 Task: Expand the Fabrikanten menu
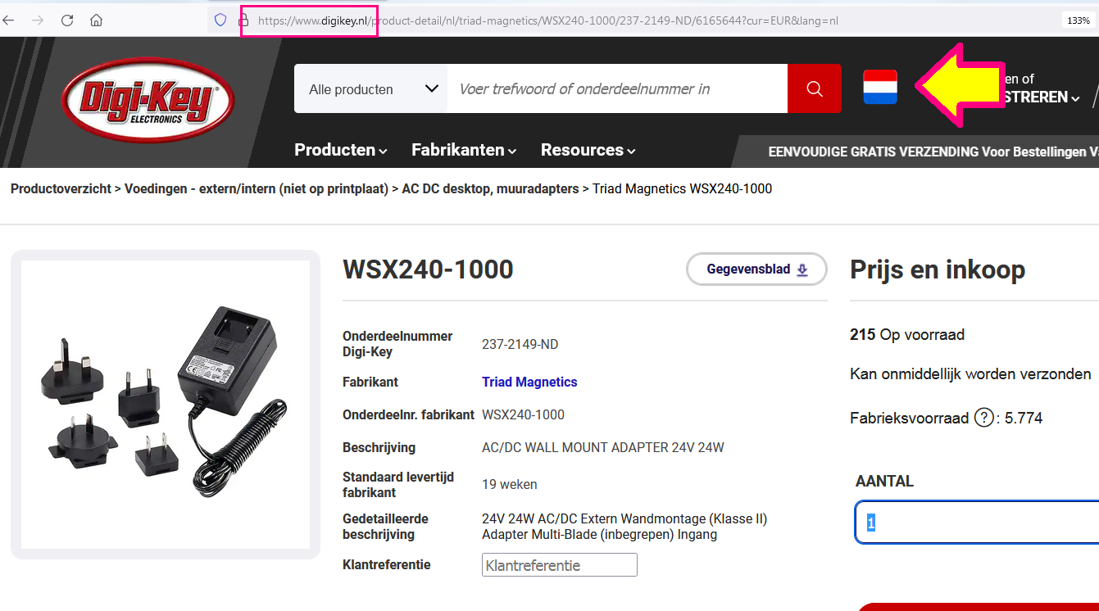464,150
